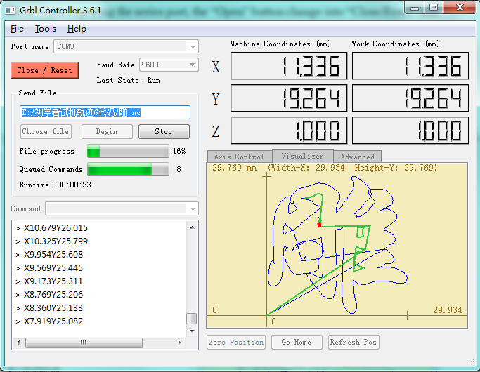Switch to the Advanced tab
The width and height of the screenshot is (480, 372).
[x=357, y=157]
